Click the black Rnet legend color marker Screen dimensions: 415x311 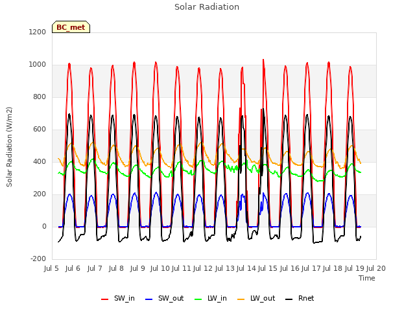tap(289, 299)
